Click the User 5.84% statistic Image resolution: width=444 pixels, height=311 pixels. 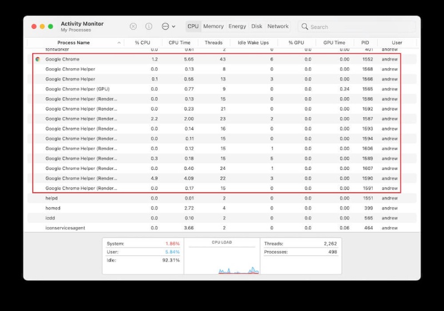(x=143, y=252)
